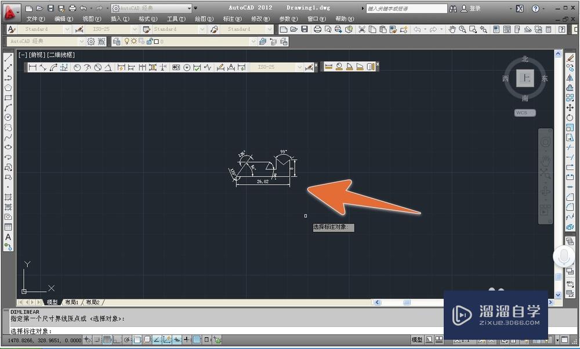The image size is (580, 349).
Task: Click the search keyword input field
Action: pyautogui.click(x=407, y=8)
